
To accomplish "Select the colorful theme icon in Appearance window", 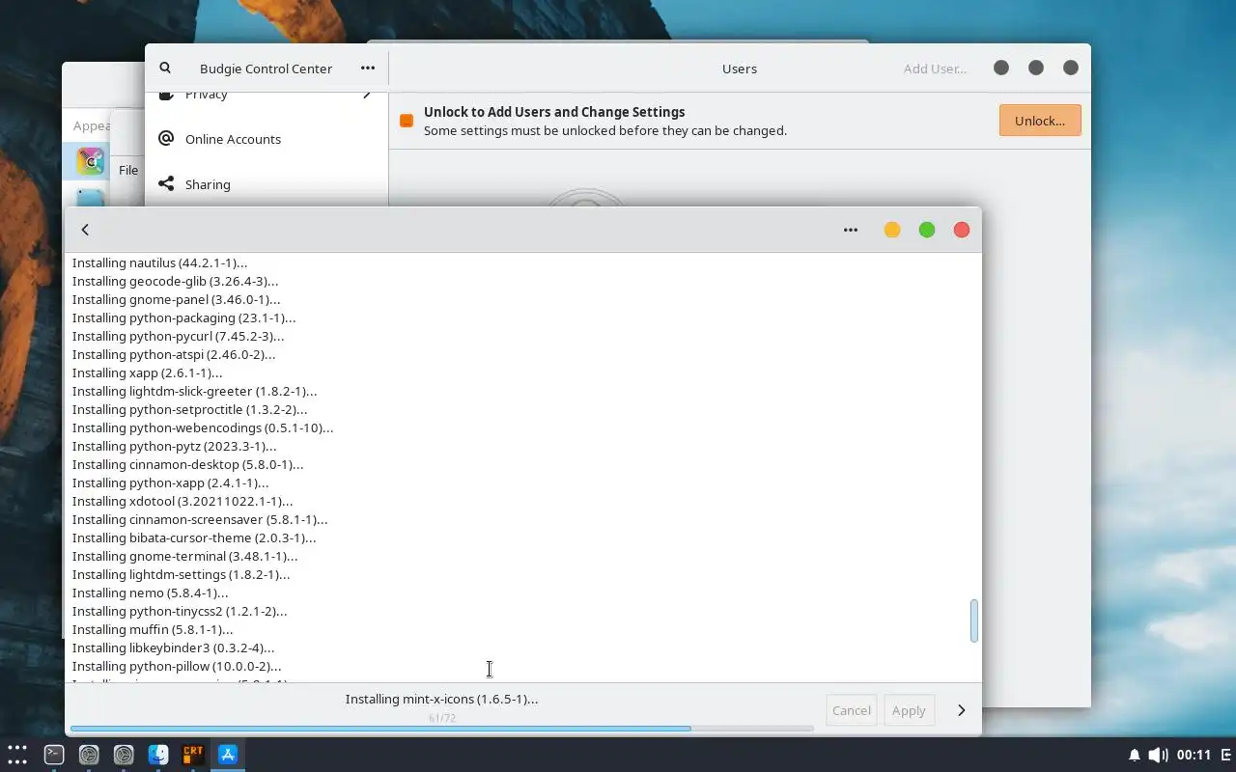I will point(91,161).
